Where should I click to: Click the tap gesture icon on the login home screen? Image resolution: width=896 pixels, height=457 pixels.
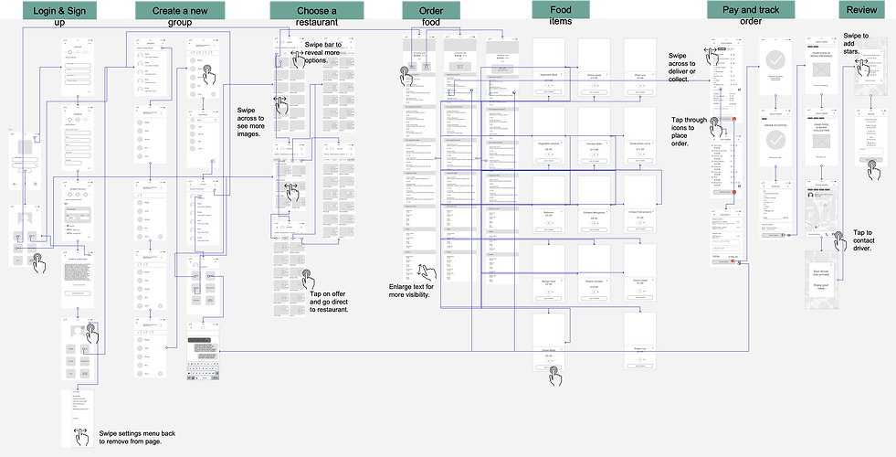pyautogui.click(x=38, y=262)
